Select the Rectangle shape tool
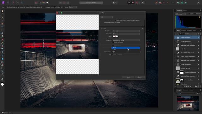Viewport: 202px width, 114px height. point(2,68)
